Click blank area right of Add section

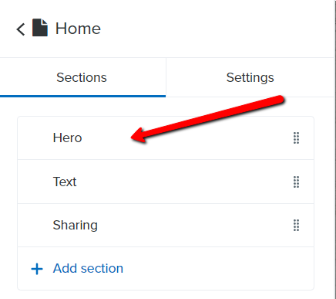point(218,268)
